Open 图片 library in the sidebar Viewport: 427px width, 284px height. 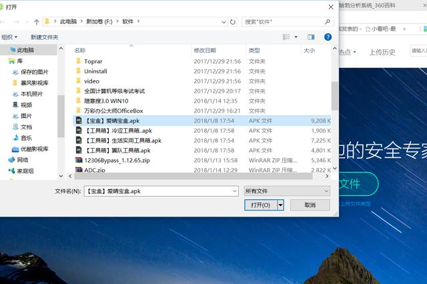tap(22, 116)
